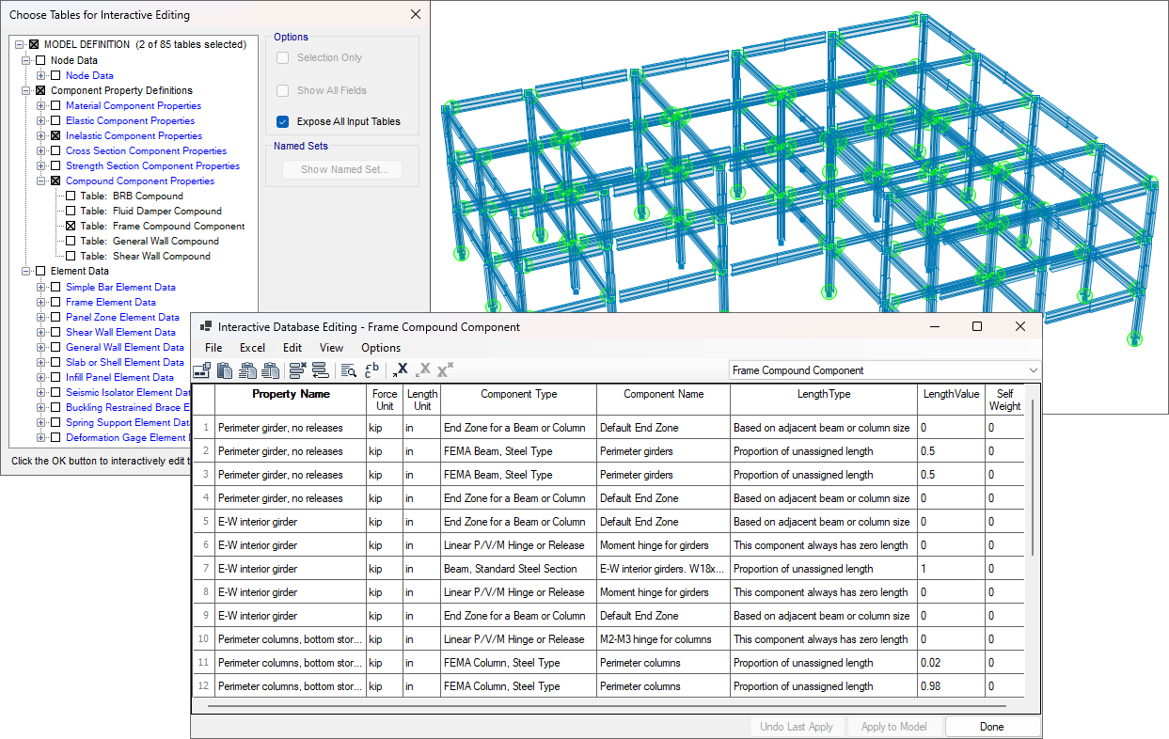The height and width of the screenshot is (739, 1169).
Task: Click the insert-rows icon with left arrow
Action: (x=319, y=370)
